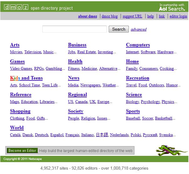This screenshot has width=189, height=174.
Task: Open the advanced search link
Action: (139, 29)
